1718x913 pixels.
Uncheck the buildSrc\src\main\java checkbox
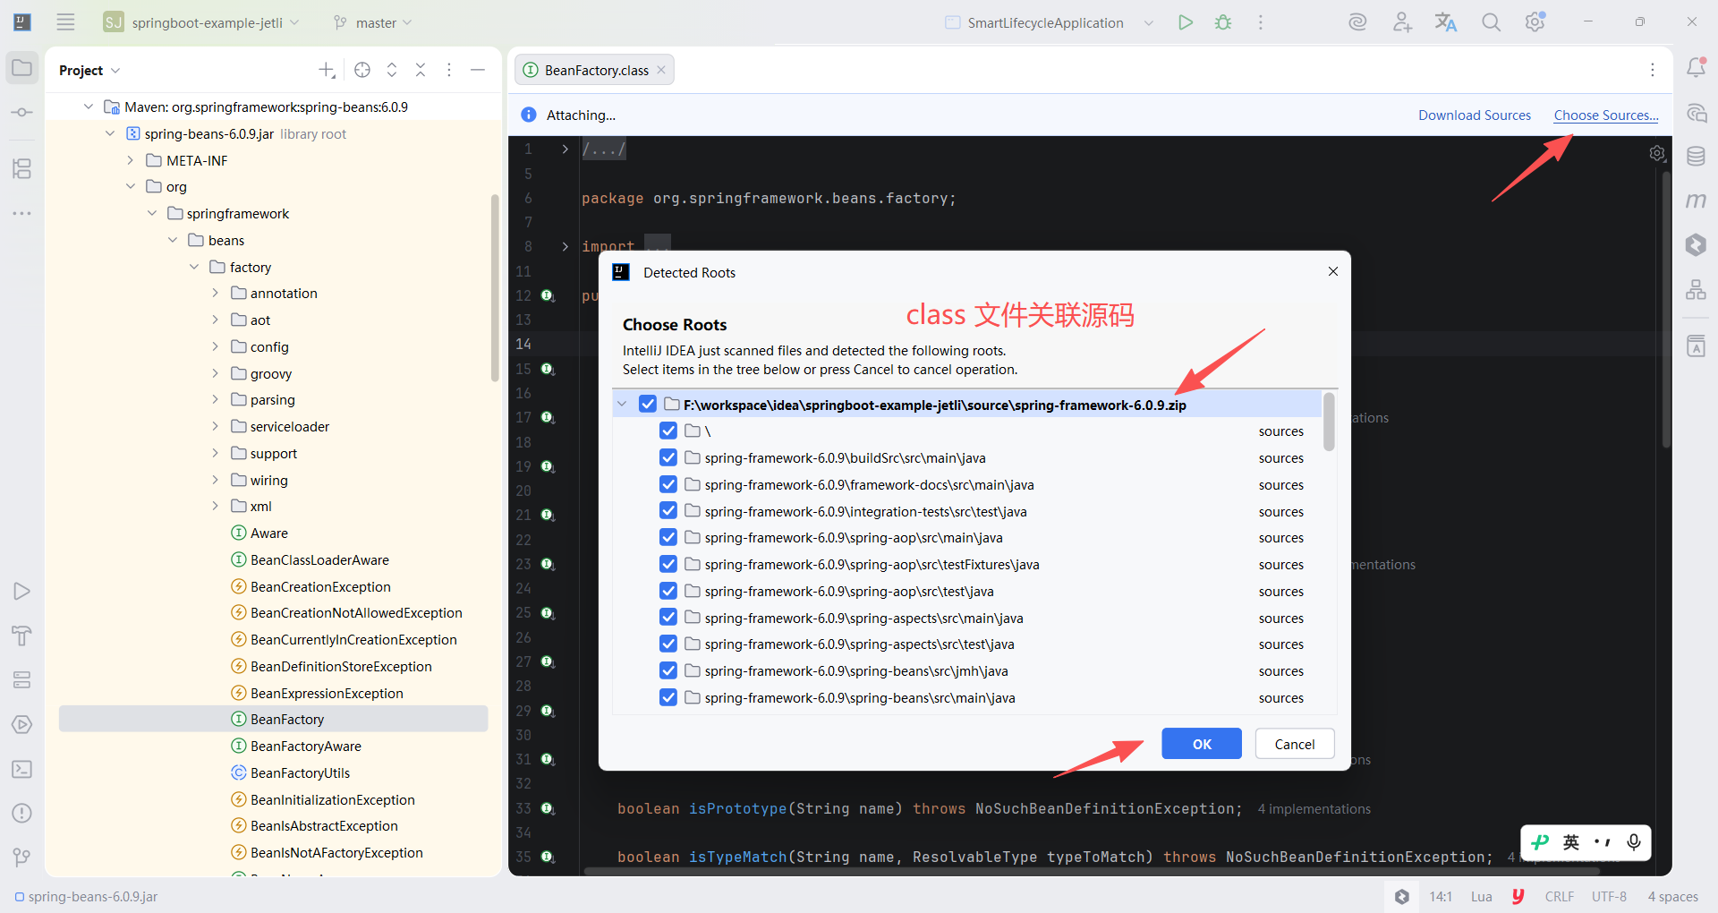point(668,457)
